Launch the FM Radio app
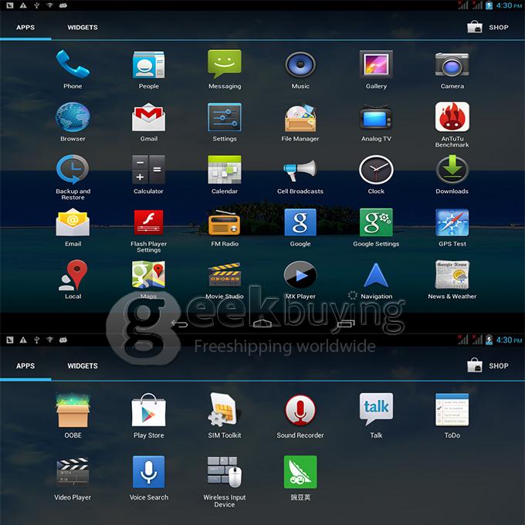The height and width of the screenshot is (525, 525). pos(225,223)
